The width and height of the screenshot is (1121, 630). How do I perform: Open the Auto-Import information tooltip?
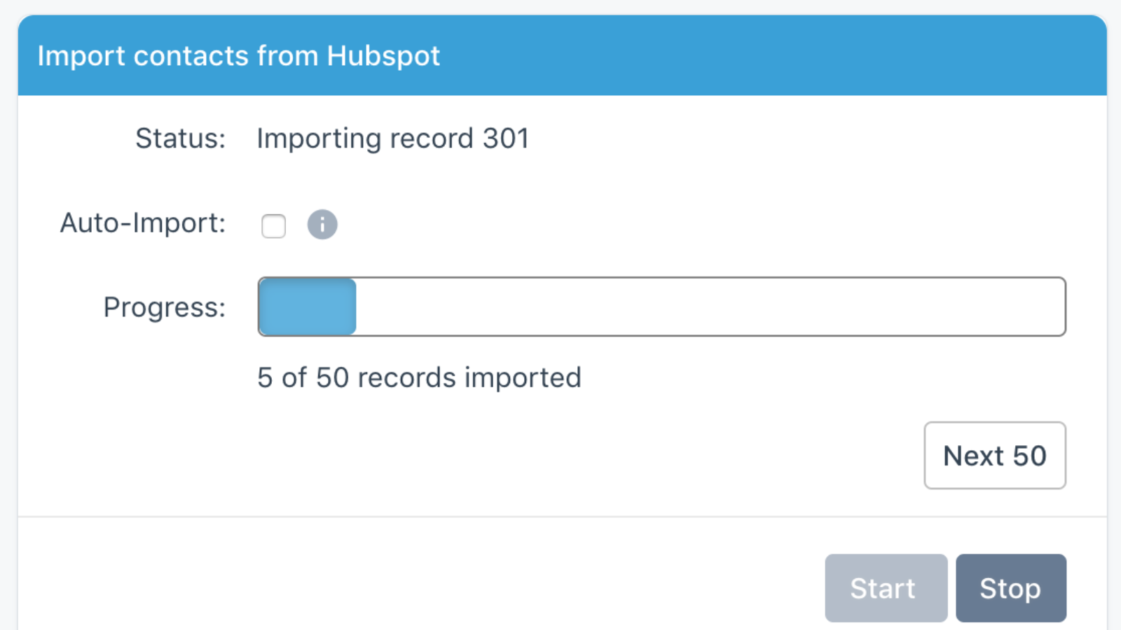coord(322,225)
